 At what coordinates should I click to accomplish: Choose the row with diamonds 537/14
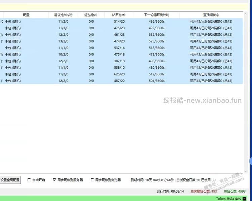coord(119,48)
